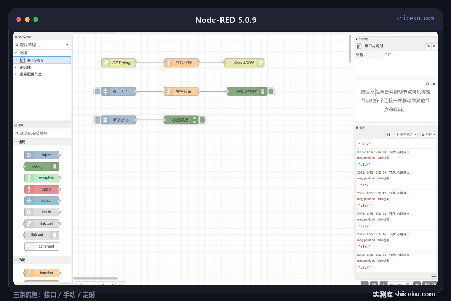Click the EXPLORER panel header

click(42, 37)
